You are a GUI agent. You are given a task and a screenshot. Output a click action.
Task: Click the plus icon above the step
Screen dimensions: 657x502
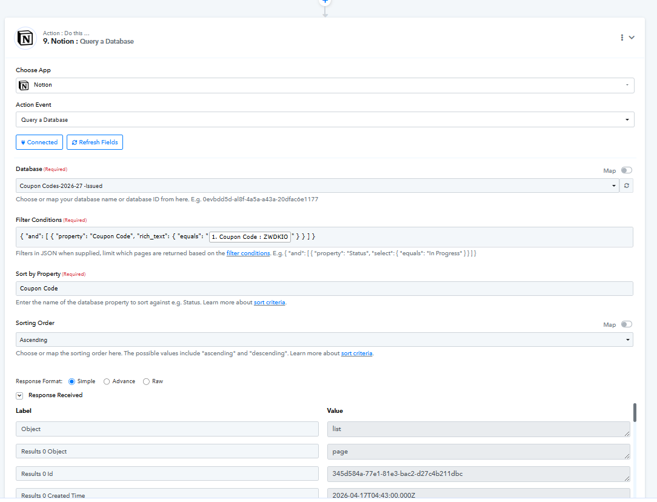325,2
